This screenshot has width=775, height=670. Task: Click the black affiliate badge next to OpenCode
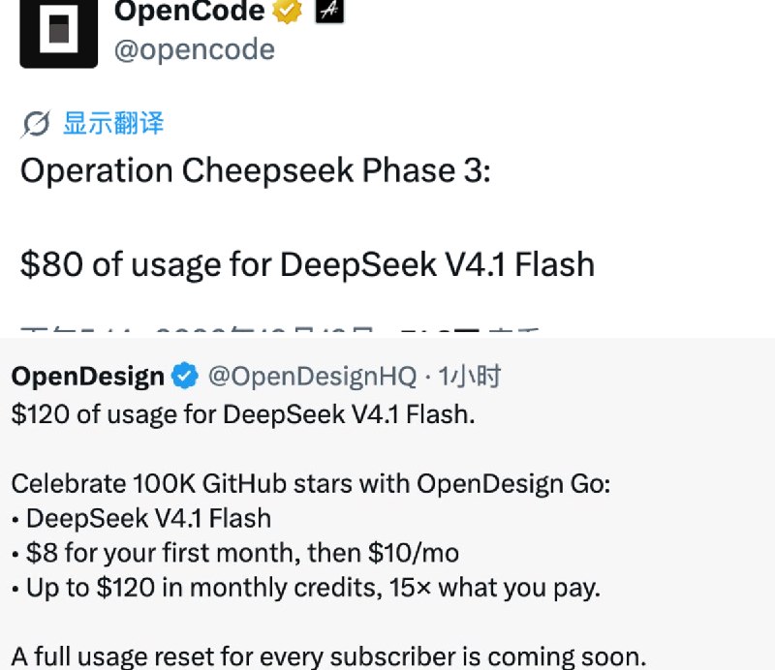(329, 11)
